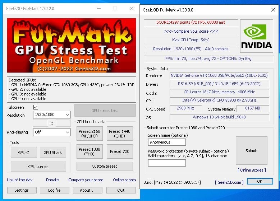The image size is (280, 201).
Task: Click the Build: [May 14 2022 @ 09:05:17] text
Action: 172,182
